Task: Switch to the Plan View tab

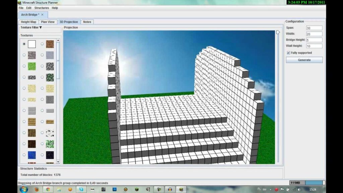Action: [48, 22]
